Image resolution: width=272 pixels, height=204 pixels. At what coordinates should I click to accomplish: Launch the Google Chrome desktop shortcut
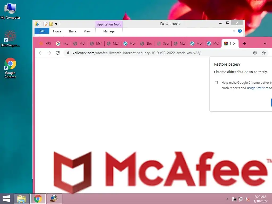10,68
